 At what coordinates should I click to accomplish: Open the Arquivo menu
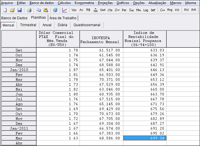(x=7, y=3)
